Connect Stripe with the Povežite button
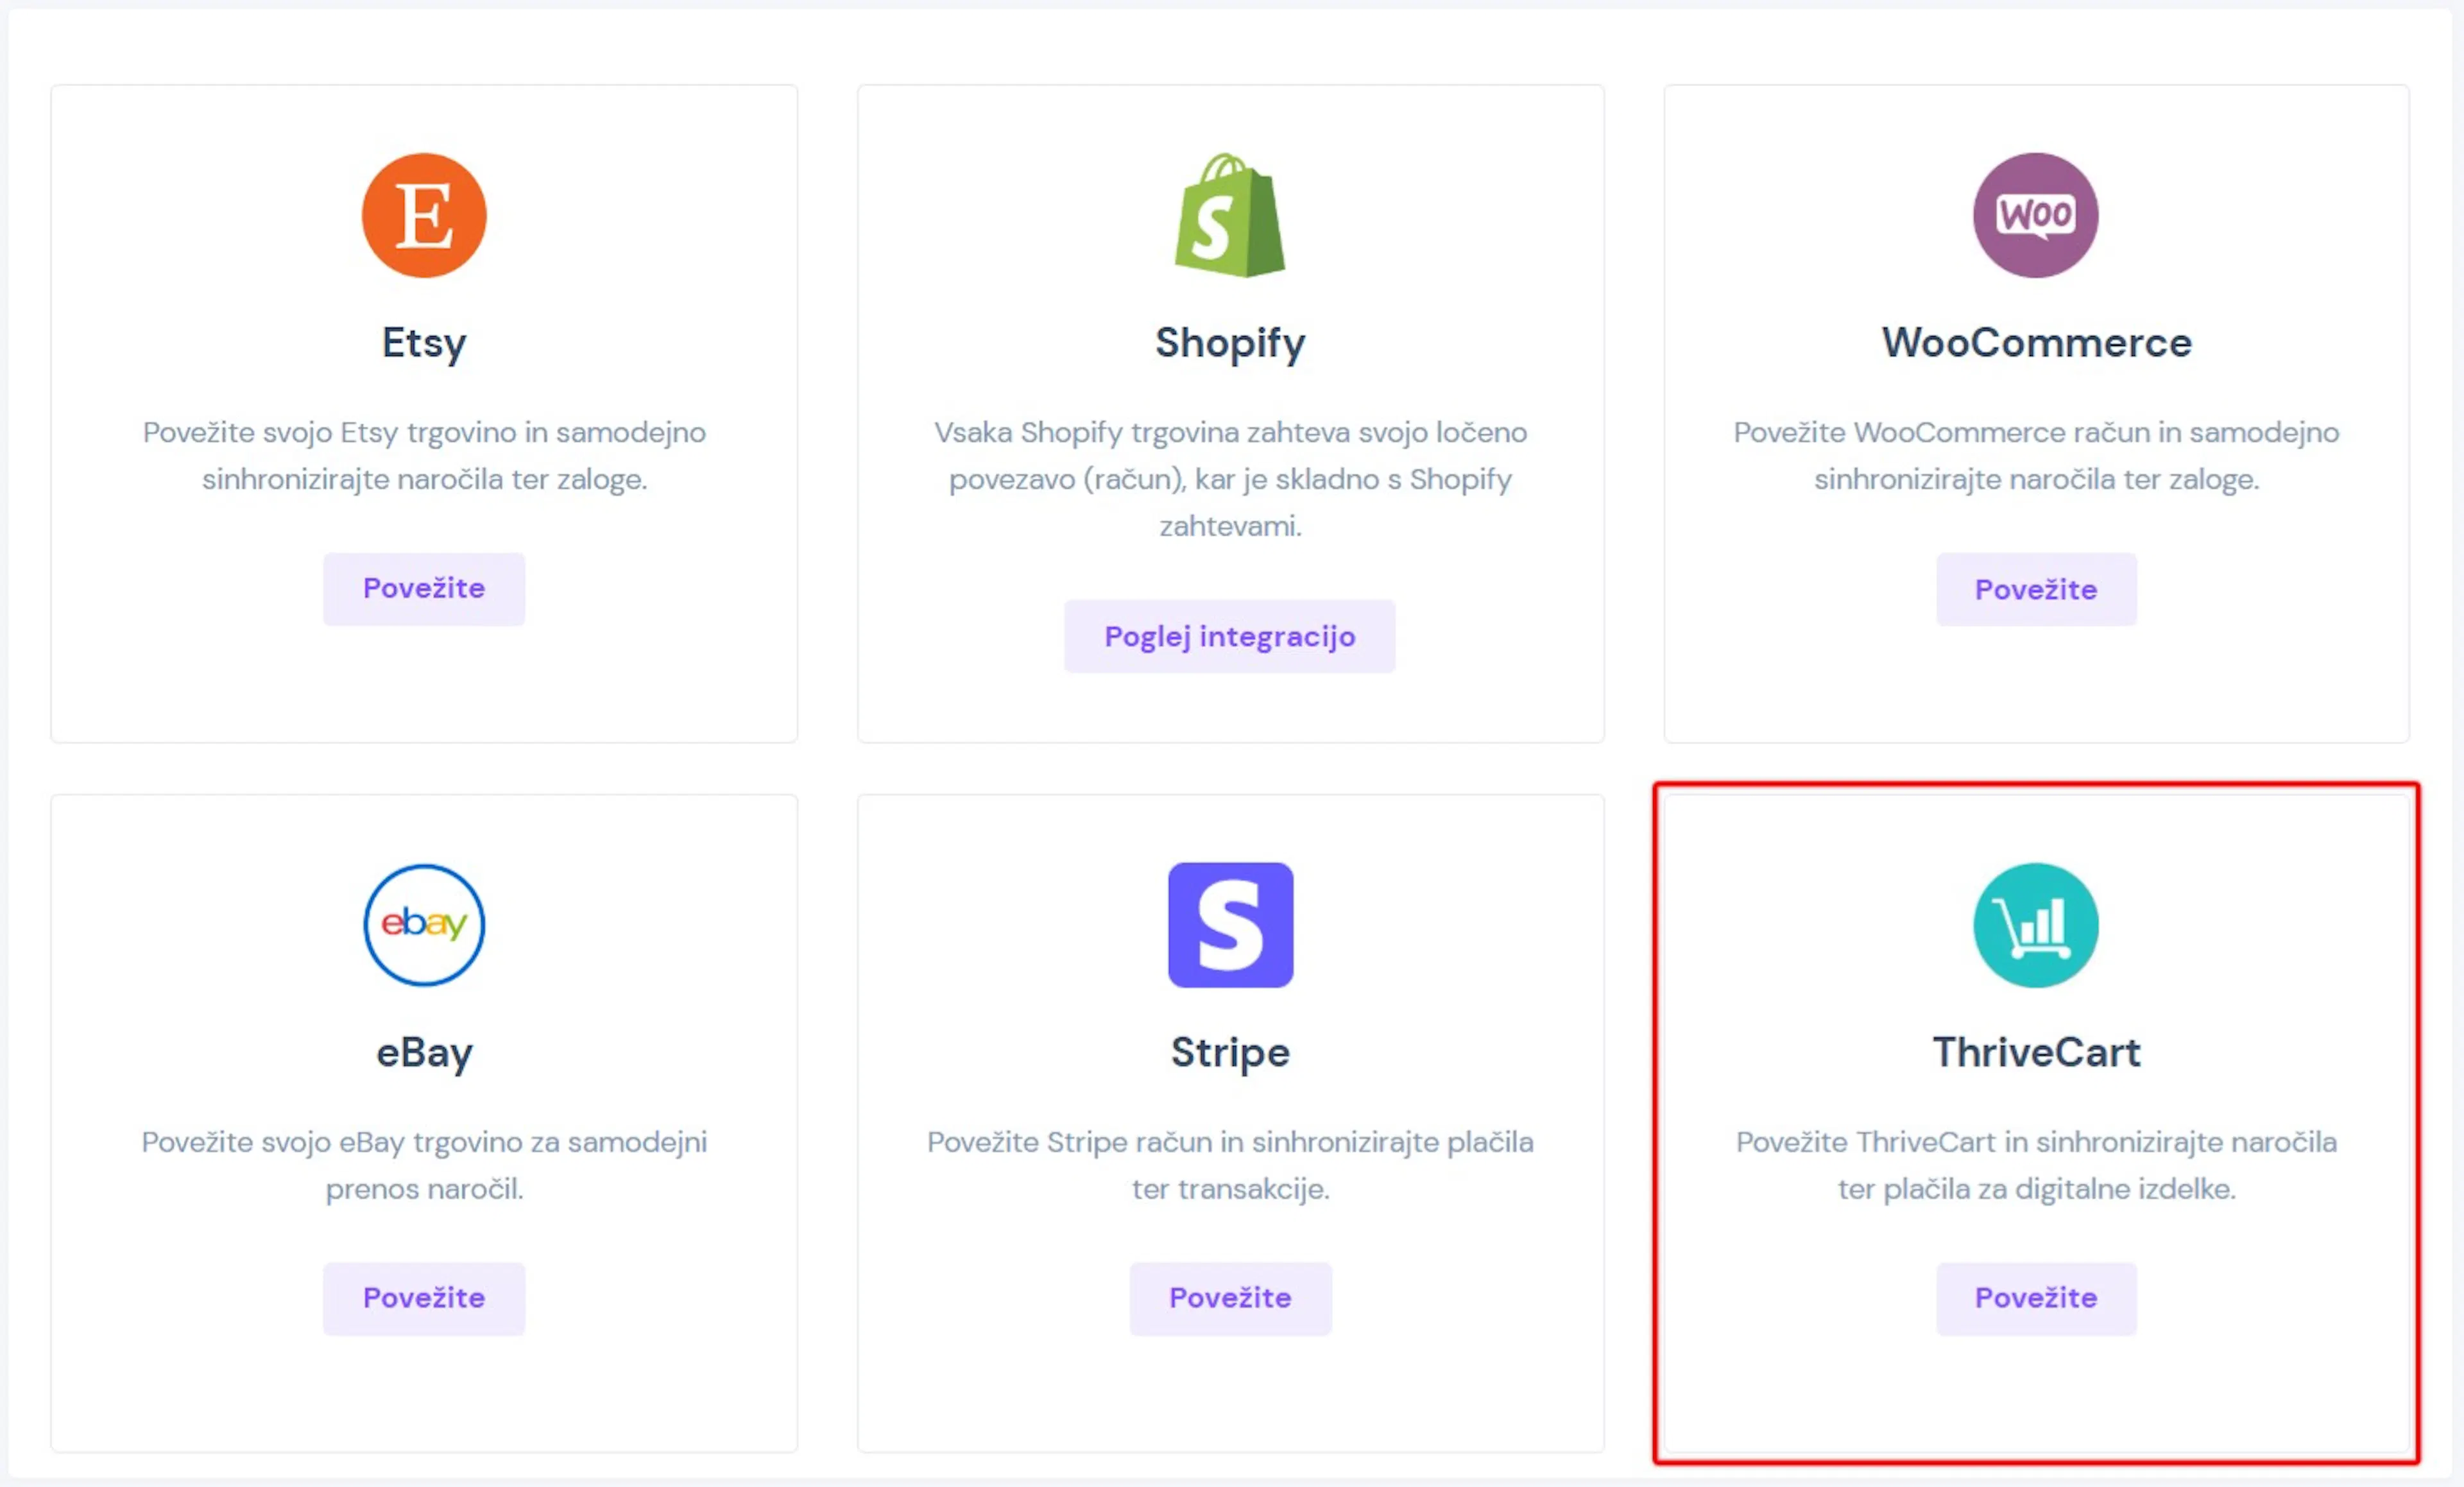 [1230, 1298]
